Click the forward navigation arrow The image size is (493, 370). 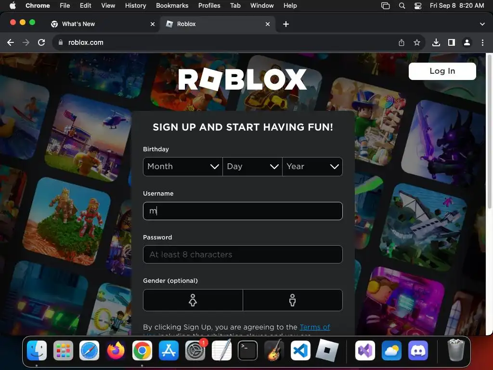click(26, 42)
